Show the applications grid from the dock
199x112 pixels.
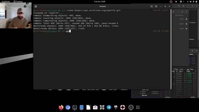click(138, 107)
